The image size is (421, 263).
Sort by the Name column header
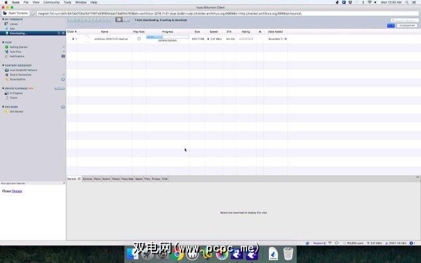pos(105,31)
